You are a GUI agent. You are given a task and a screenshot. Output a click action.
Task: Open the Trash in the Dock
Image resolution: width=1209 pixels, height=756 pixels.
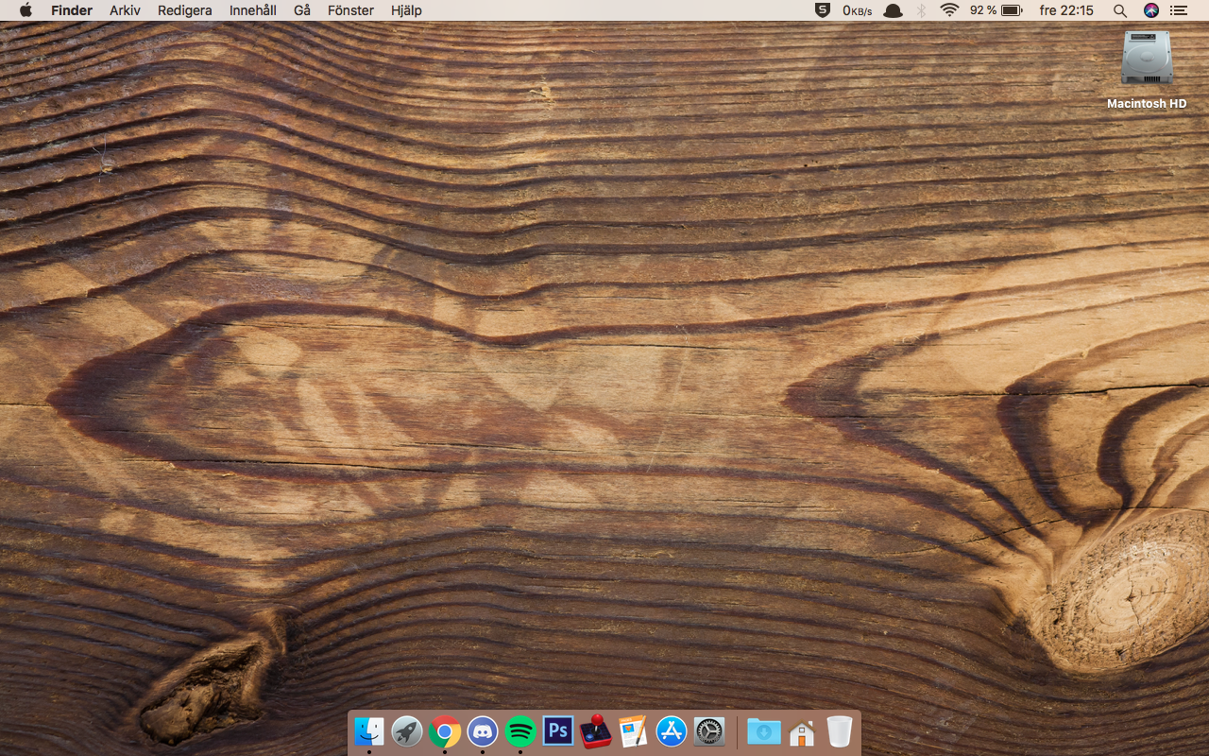(840, 730)
